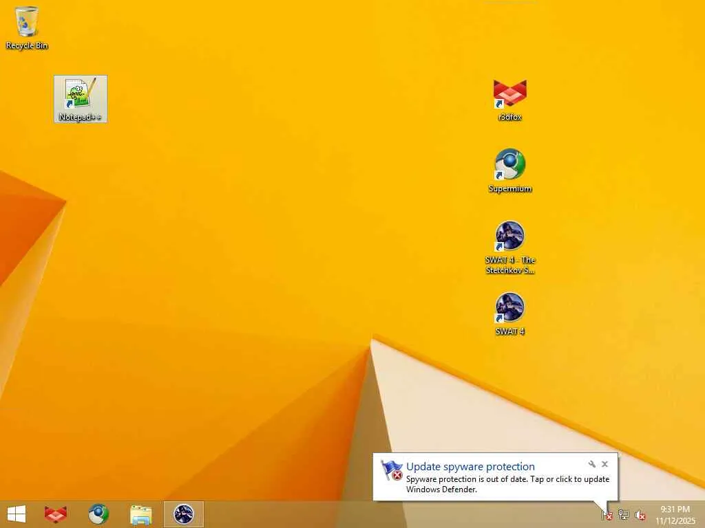The width and height of the screenshot is (705, 528).
Task: Open Action Center flag in system tray
Action: point(607,515)
